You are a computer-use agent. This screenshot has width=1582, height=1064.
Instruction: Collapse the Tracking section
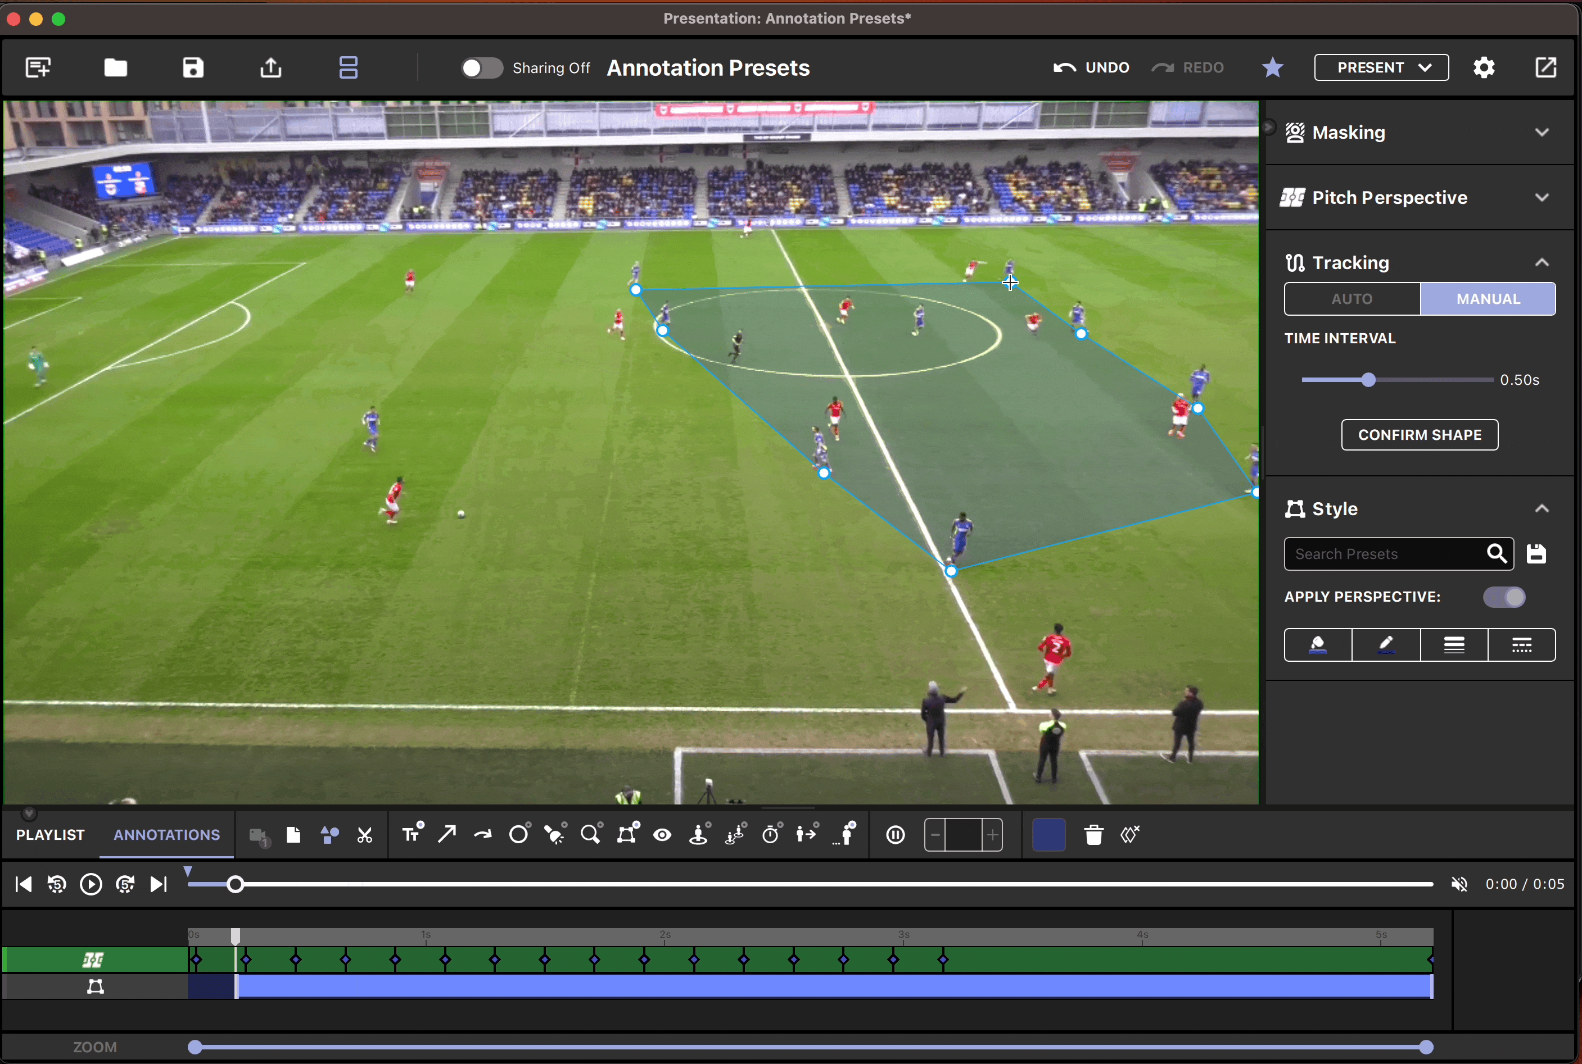(1542, 262)
